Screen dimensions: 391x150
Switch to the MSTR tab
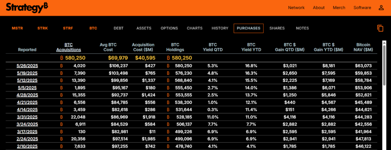(x=17, y=28)
